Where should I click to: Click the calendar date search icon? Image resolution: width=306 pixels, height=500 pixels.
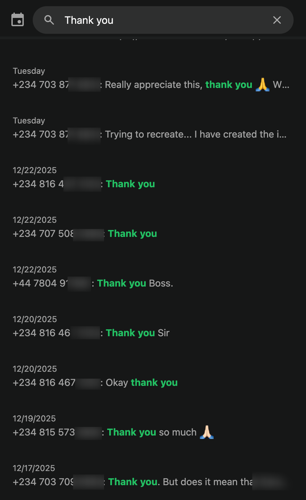(18, 20)
